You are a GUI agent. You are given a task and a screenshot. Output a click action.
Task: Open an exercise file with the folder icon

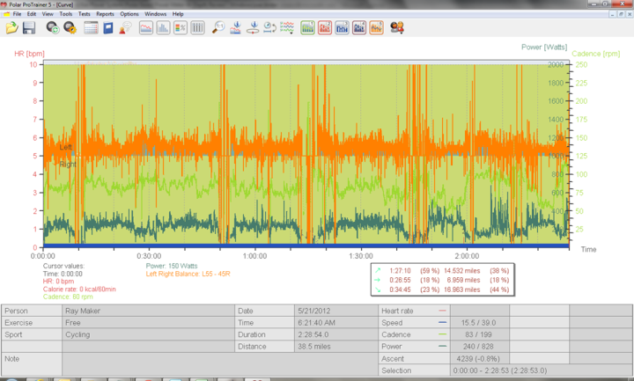(x=11, y=28)
